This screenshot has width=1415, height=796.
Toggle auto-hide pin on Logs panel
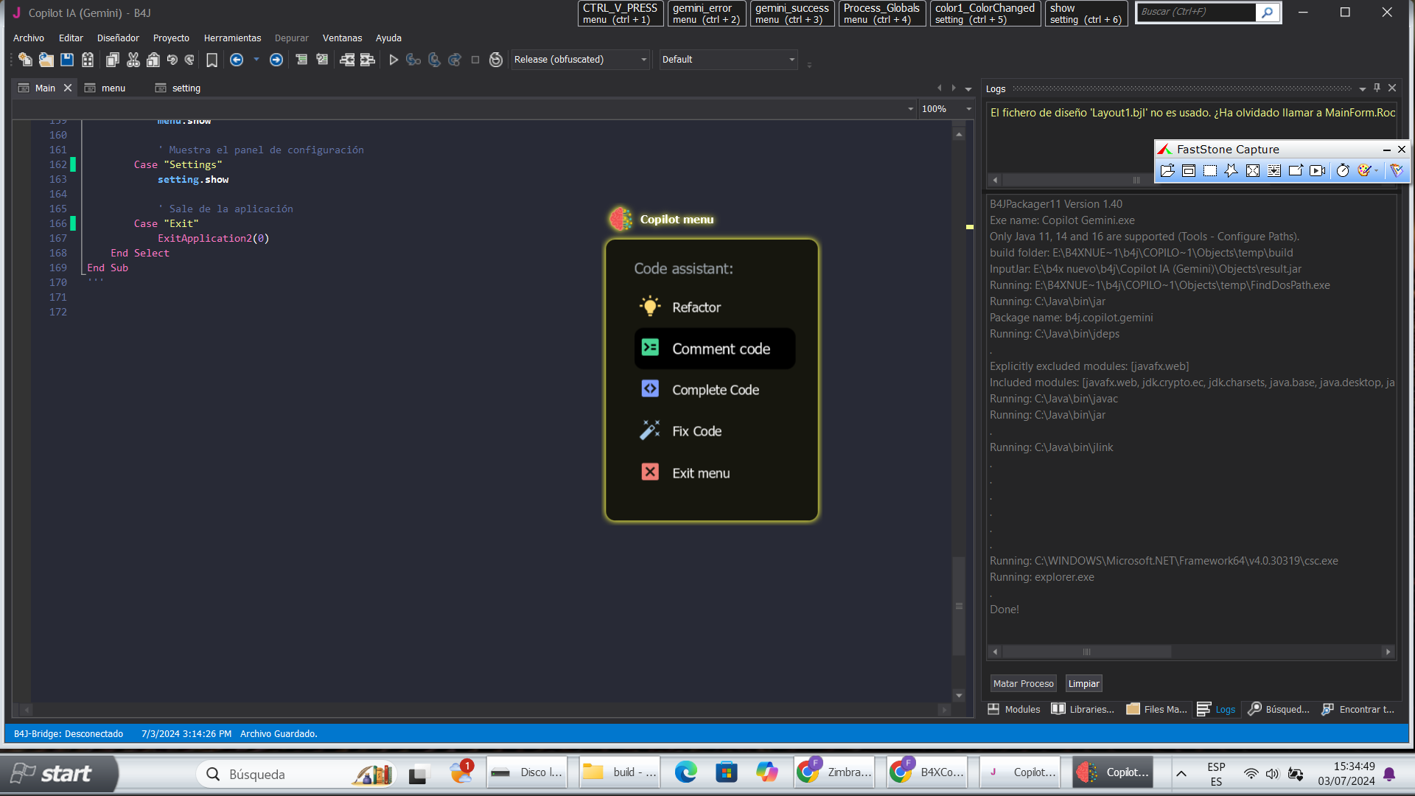pos(1377,88)
